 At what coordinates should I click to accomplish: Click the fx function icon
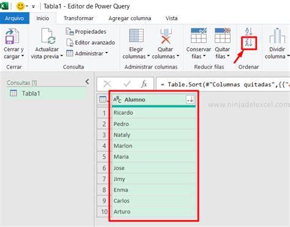coord(144,84)
